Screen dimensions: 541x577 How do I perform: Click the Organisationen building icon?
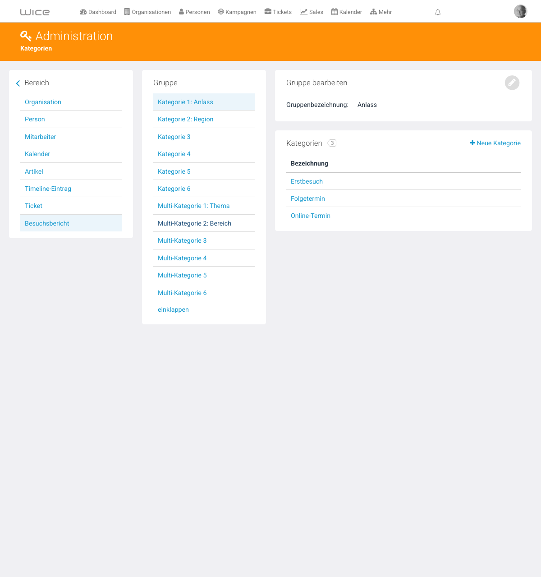point(127,12)
